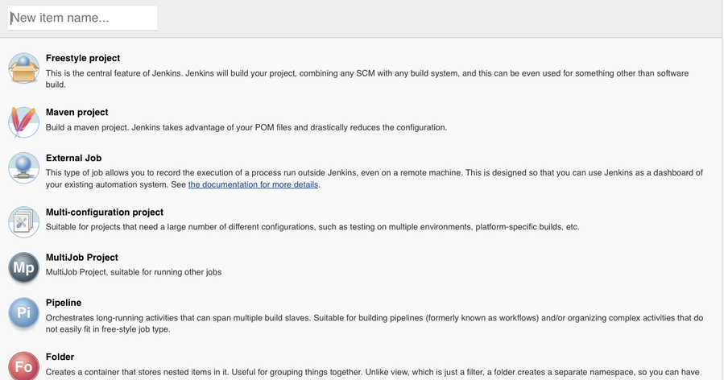Open the documentation for more details link

[x=253, y=184]
